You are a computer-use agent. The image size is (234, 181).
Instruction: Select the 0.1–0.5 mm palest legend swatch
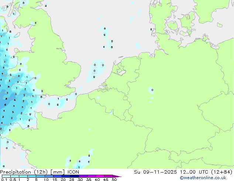pyautogui.click(x=6, y=176)
